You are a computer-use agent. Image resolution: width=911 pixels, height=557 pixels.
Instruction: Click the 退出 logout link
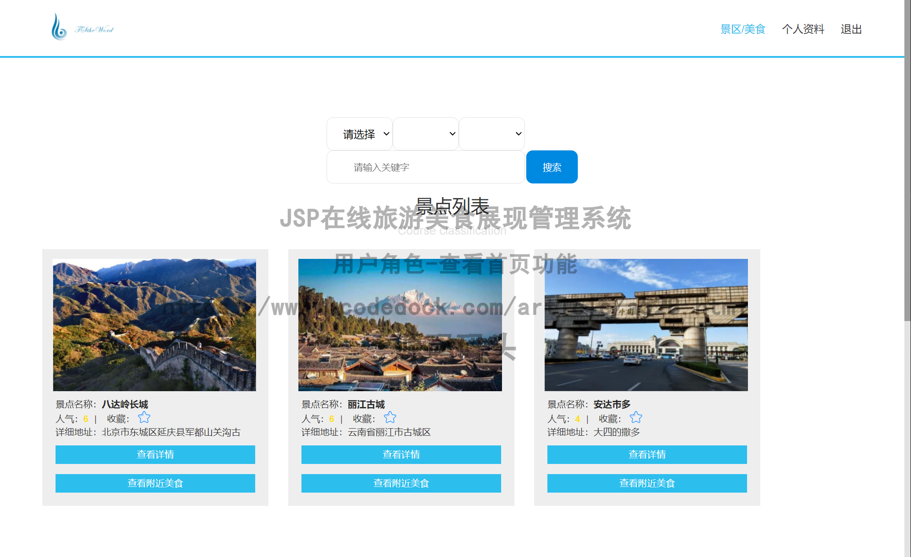pyautogui.click(x=851, y=29)
